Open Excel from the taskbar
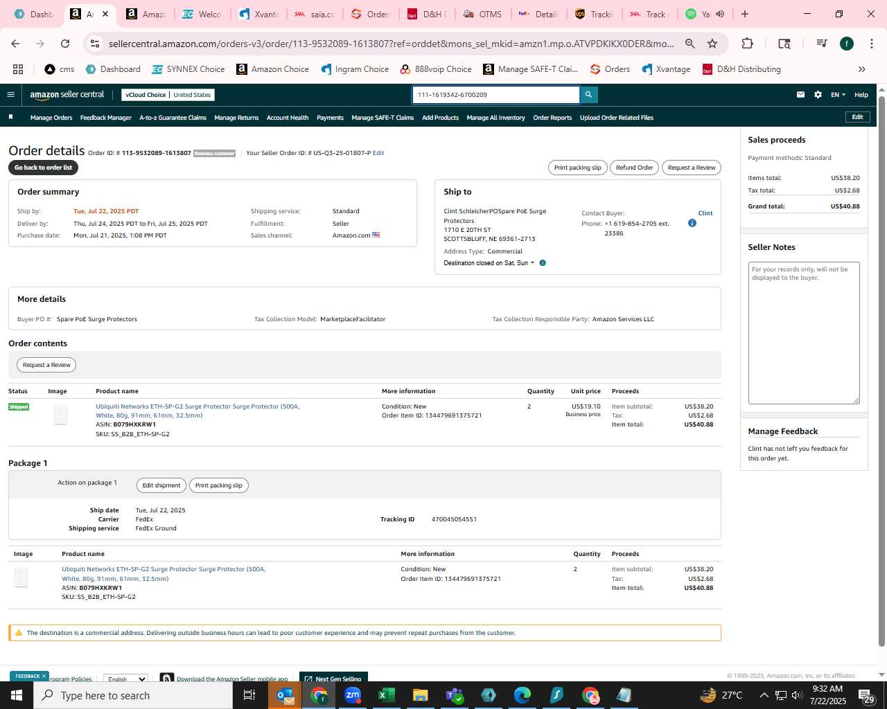This screenshot has height=709, width=887. pos(387,695)
